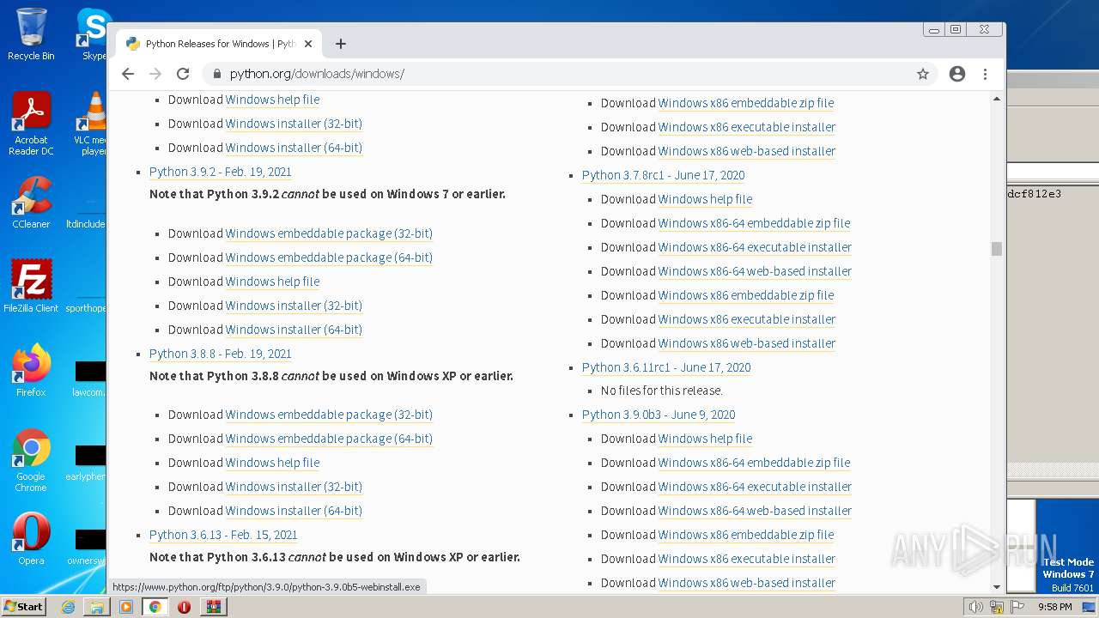
Task: Open the Python 3.7.8rc1 - June 17, 2020 link
Action: coord(663,175)
